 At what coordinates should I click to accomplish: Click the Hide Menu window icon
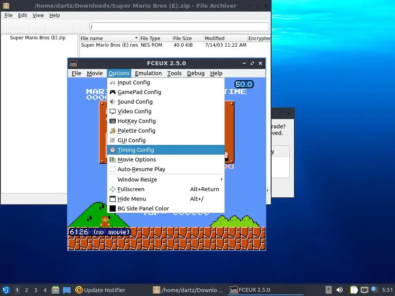click(x=113, y=199)
